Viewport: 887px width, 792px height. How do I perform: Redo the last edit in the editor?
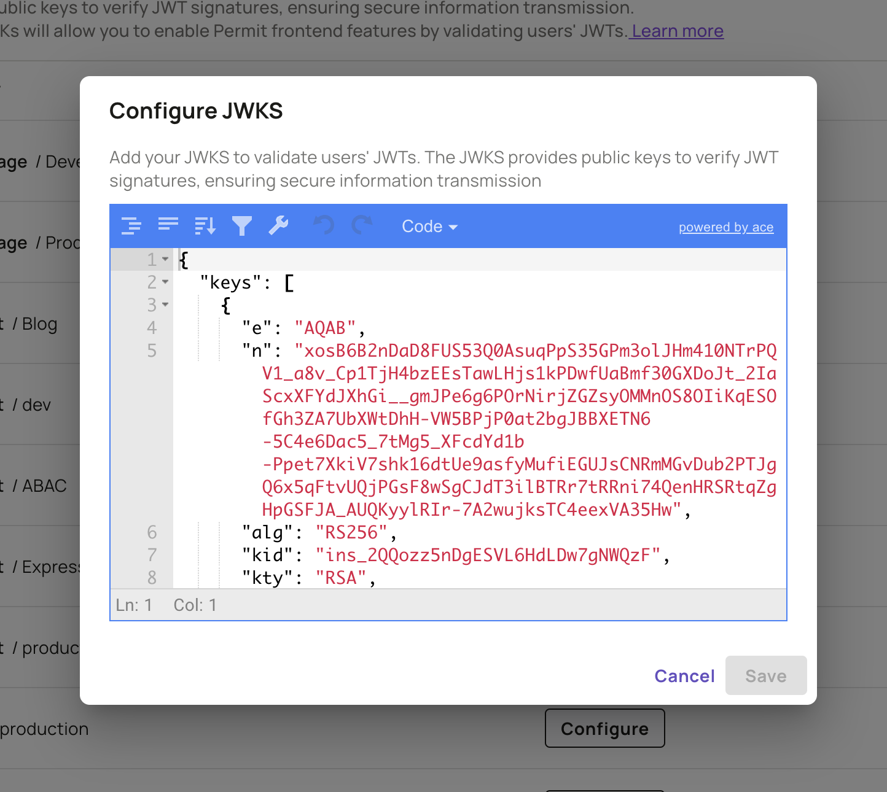362,226
